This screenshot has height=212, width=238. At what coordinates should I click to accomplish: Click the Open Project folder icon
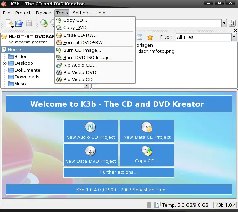click(x=19, y=24)
